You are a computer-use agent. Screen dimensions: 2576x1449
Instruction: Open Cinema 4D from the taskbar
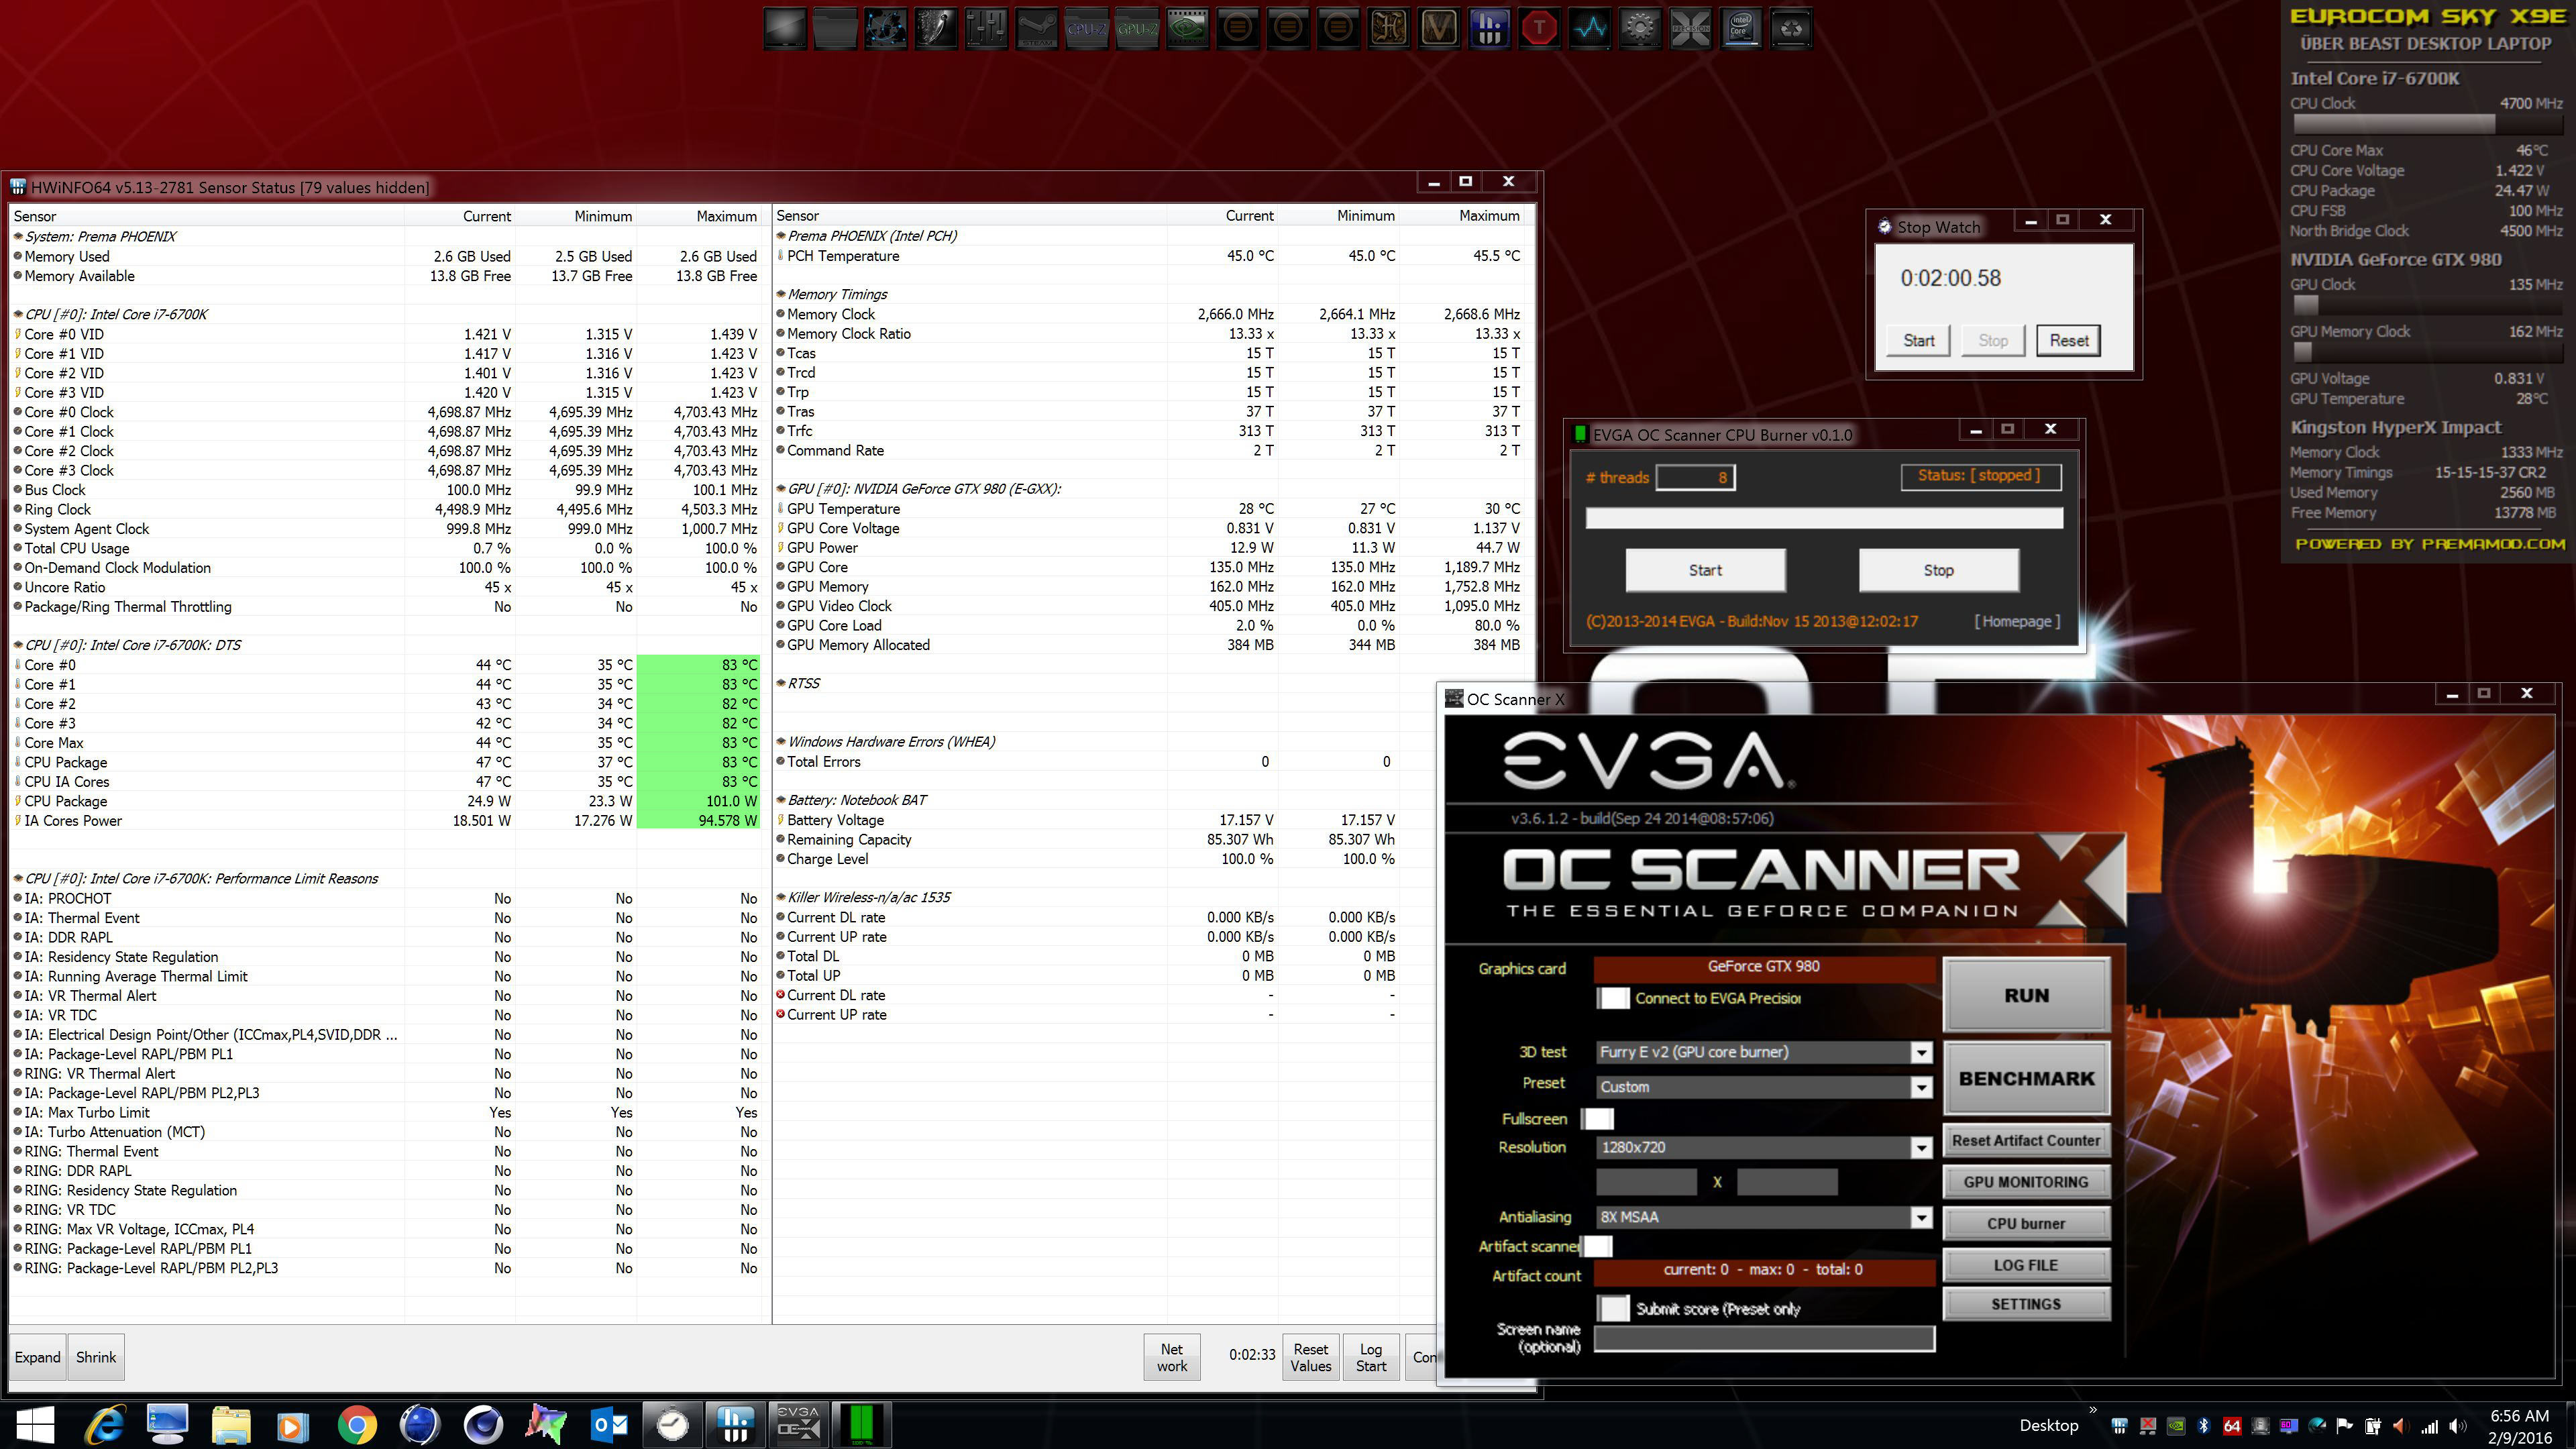[483, 1424]
